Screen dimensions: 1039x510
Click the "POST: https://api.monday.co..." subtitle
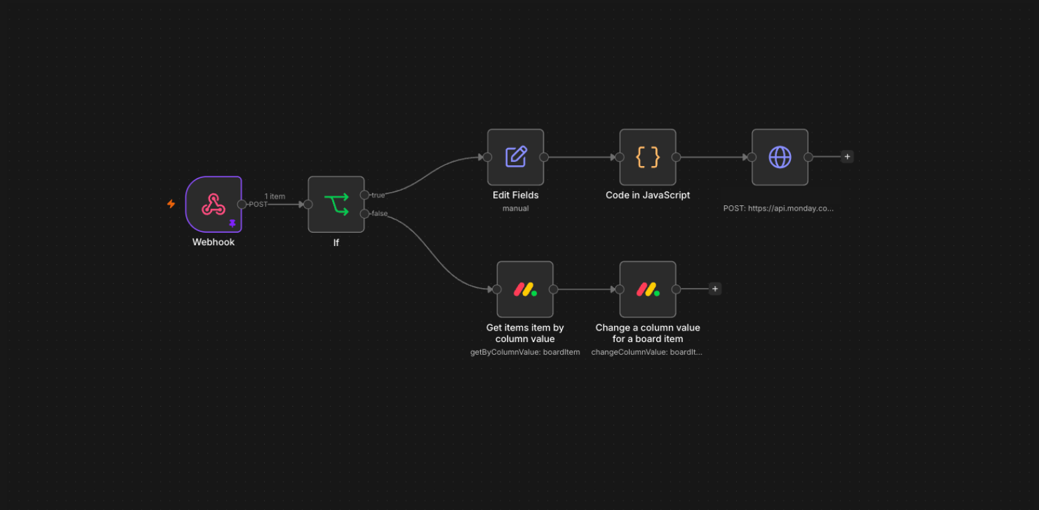pos(778,208)
